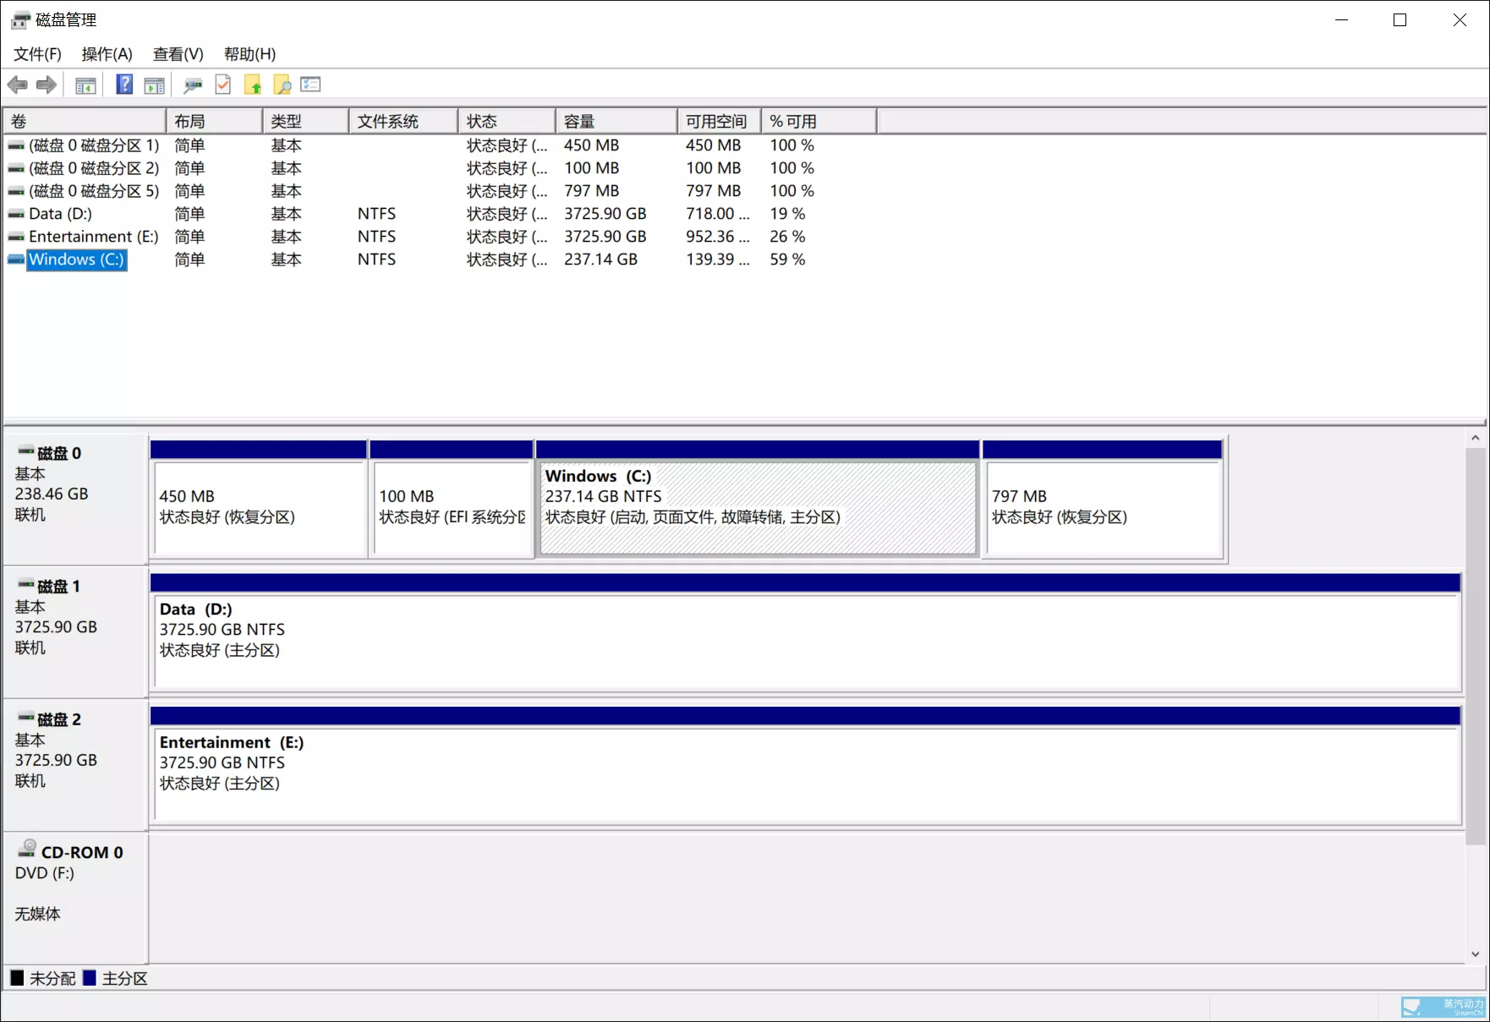
Task: Sort by the 布局 column header
Action: point(215,122)
